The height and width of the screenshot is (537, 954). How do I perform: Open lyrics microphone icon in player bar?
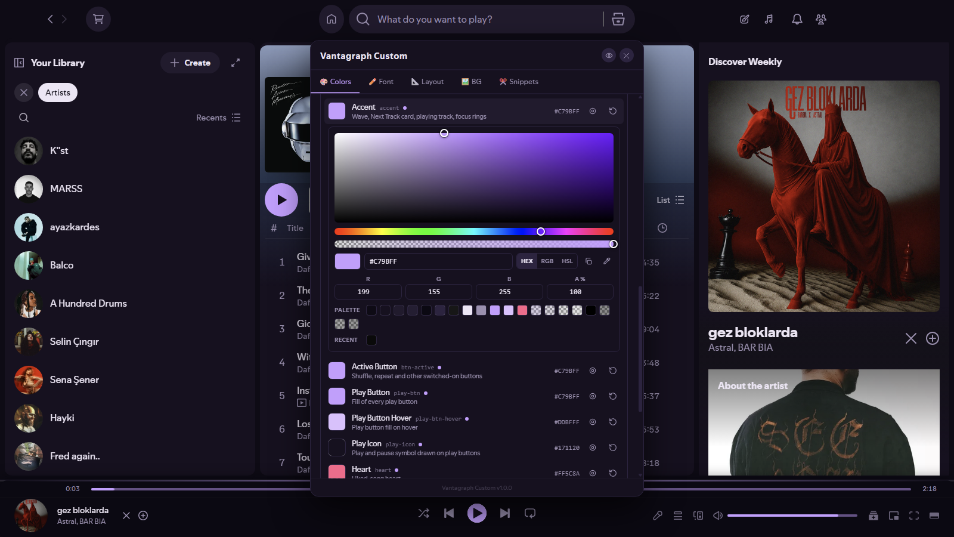coord(658,516)
